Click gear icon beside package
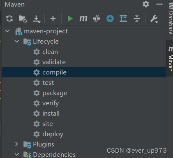Image resolution: width=173 pixels, height=158 pixels. [x=37, y=93]
